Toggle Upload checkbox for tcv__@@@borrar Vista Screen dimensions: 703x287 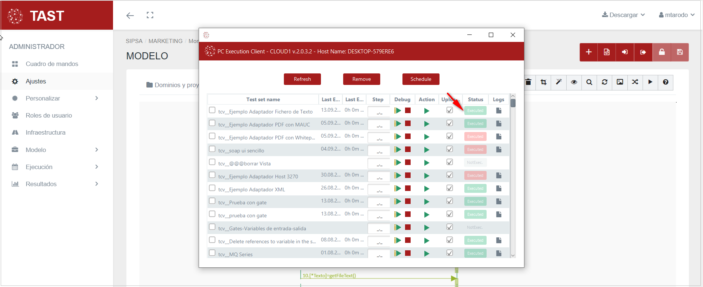[x=450, y=162]
